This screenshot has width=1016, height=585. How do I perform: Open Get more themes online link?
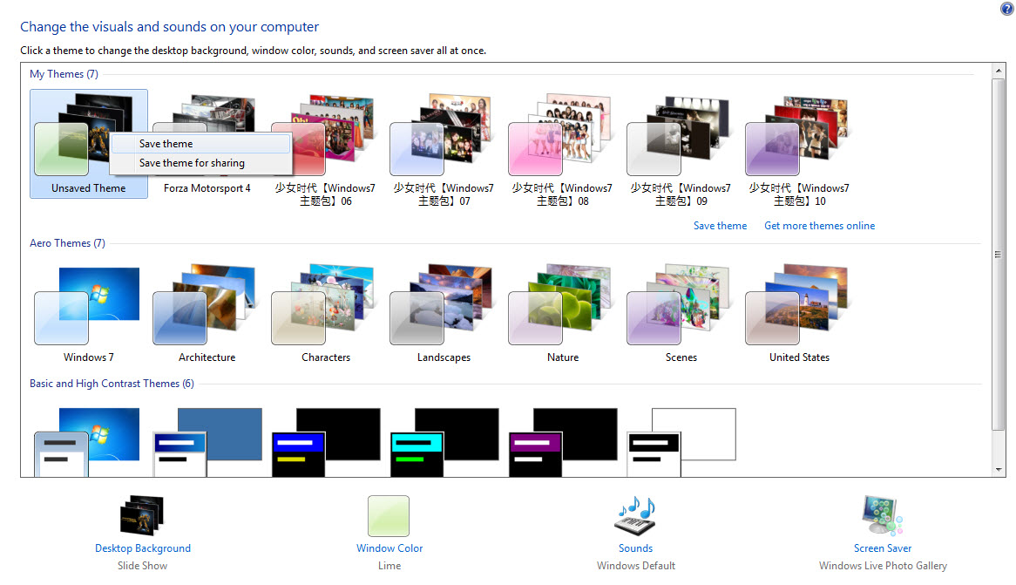tap(819, 226)
